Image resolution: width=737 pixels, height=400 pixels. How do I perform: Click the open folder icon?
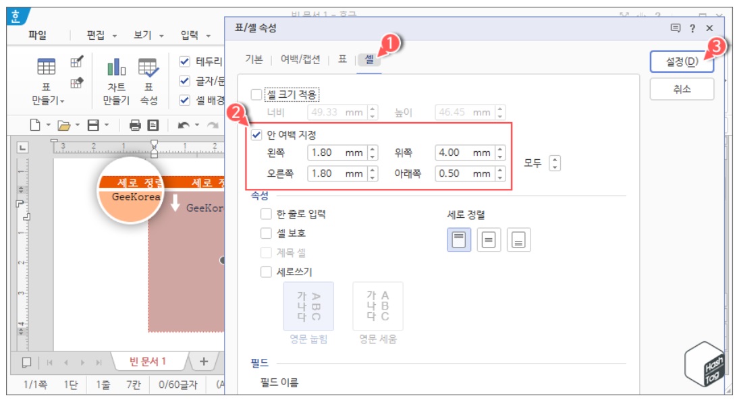(64, 125)
